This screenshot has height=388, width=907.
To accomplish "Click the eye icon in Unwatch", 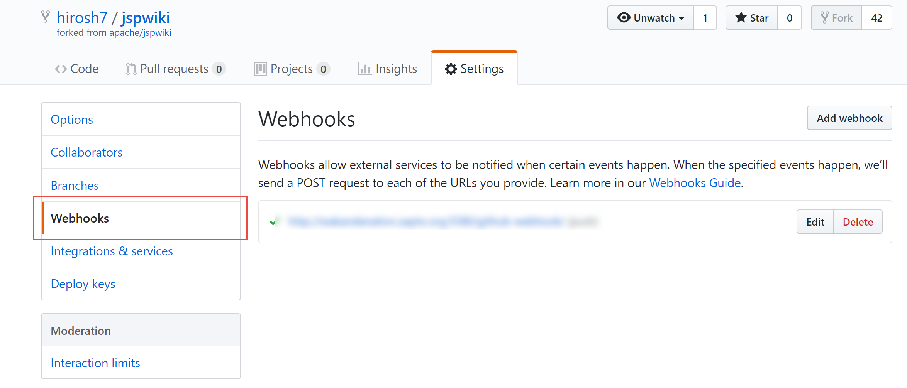I will tap(624, 18).
